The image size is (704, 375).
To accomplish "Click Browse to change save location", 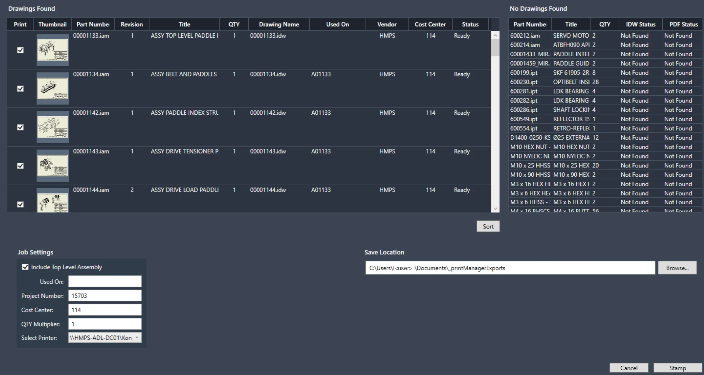I will pos(677,268).
